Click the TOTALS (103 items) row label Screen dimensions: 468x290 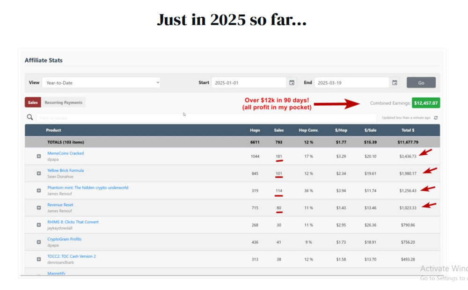point(66,142)
